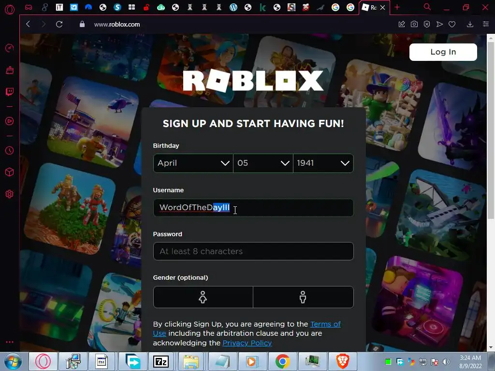The height and width of the screenshot is (371, 495).
Task: Close the Roblox tab
Action: pyautogui.click(x=383, y=7)
